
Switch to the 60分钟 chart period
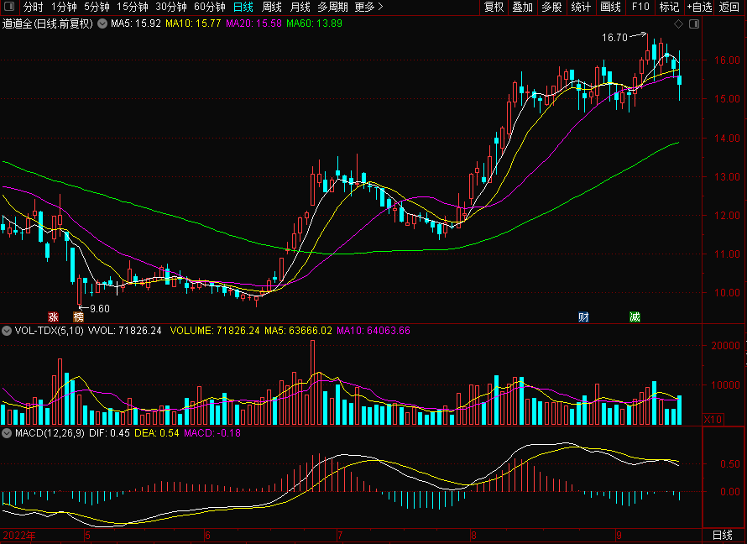[210, 7]
